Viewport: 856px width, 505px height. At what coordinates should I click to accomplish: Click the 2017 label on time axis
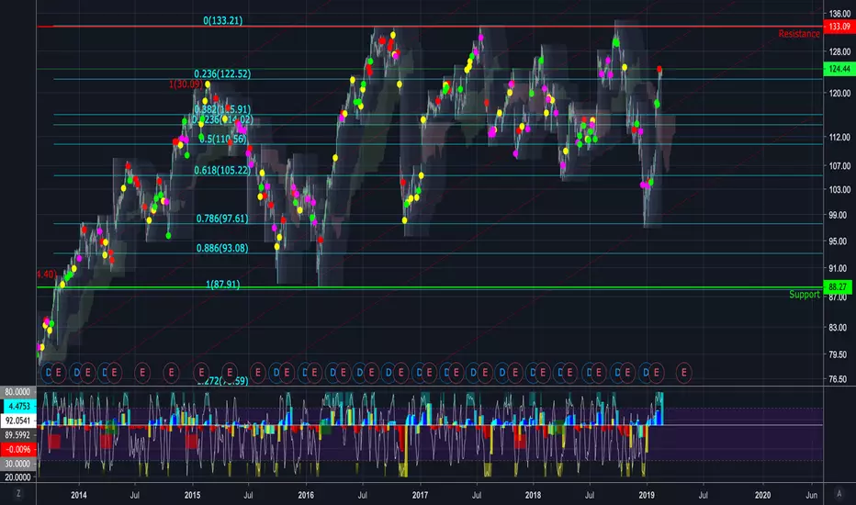click(x=420, y=495)
